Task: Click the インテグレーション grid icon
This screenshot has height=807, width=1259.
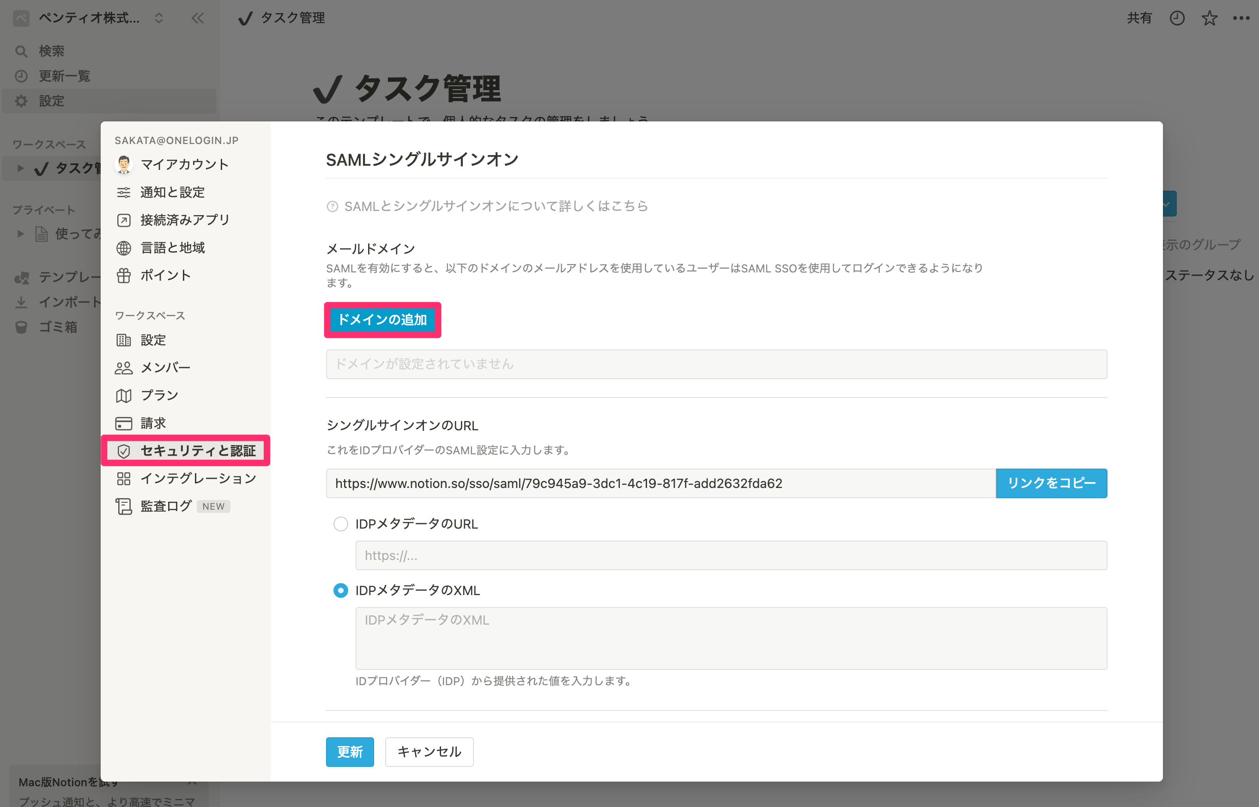Action: [x=124, y=478]
